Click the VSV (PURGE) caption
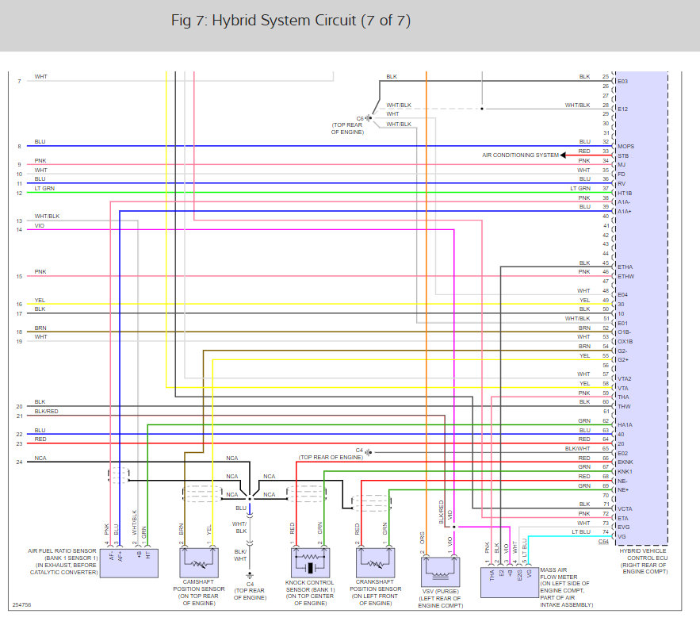The height and width of the screenshot is (629, 700). [441, 598]
